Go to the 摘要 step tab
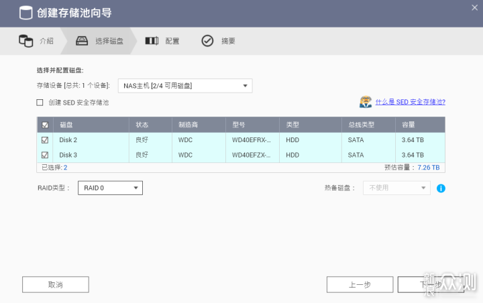The width and height of the screenshot is (483, 303). (219, 41)
